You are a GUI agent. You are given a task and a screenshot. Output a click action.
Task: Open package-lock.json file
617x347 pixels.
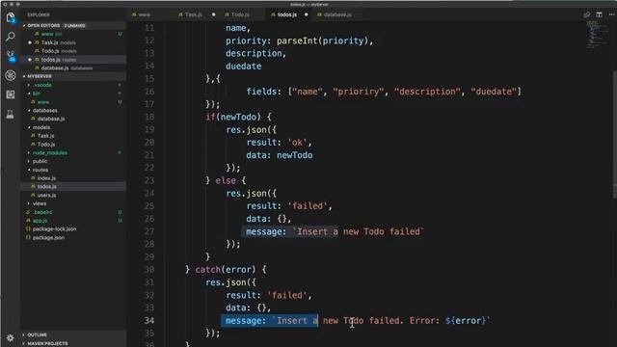54,229
